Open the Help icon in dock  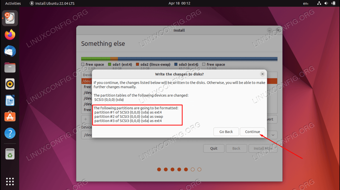tap(10, 133)
